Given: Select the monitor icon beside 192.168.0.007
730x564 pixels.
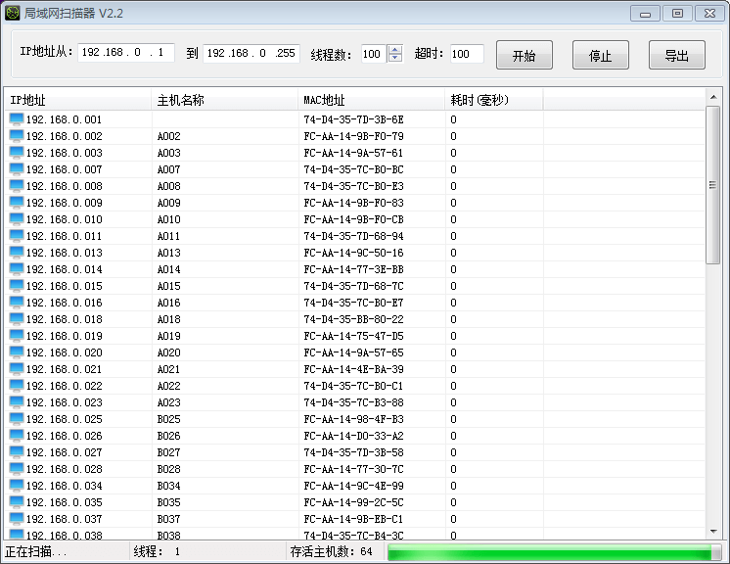Looking at the screenshot, I should 17,169.
